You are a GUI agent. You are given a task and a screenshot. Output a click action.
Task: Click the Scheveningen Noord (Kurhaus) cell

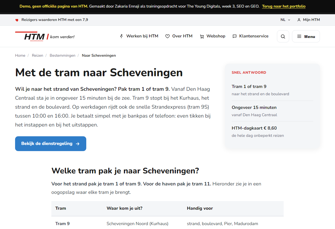pyautogui.click(x=137, y=224)
